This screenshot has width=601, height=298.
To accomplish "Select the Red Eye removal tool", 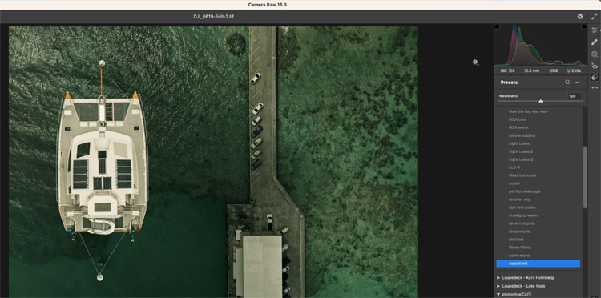I will click(595, 66).
